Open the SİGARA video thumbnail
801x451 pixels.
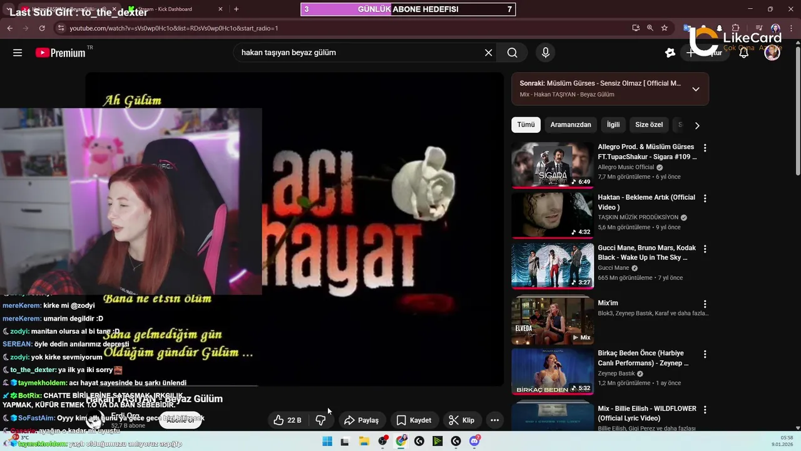click(x=553, y=165)
